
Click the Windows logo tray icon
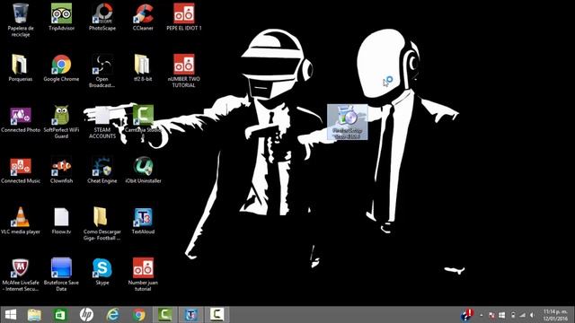click(x=502, y=315)
